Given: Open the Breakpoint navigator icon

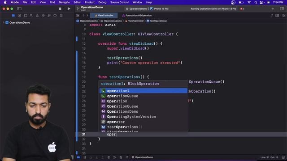Looking at the screenshot, I should pyautogui.click(x=55, y=16).
